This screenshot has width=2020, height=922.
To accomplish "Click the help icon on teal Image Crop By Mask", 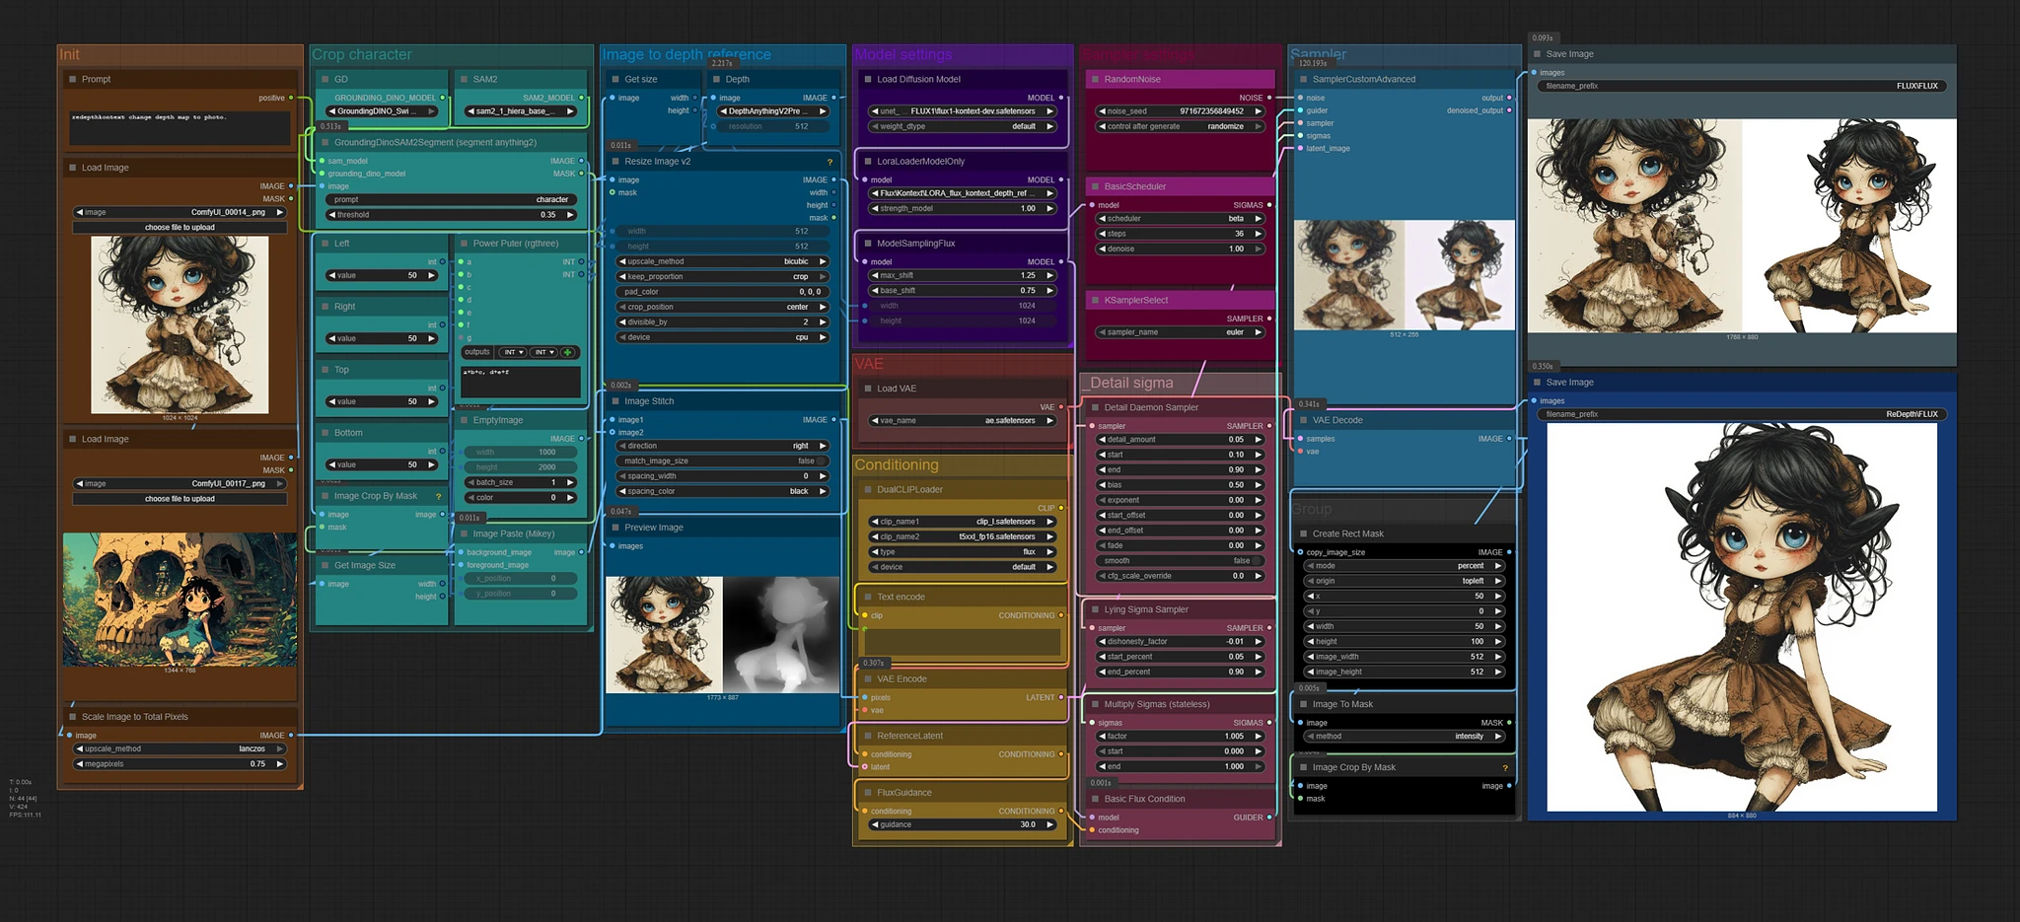I will point(438,496).
